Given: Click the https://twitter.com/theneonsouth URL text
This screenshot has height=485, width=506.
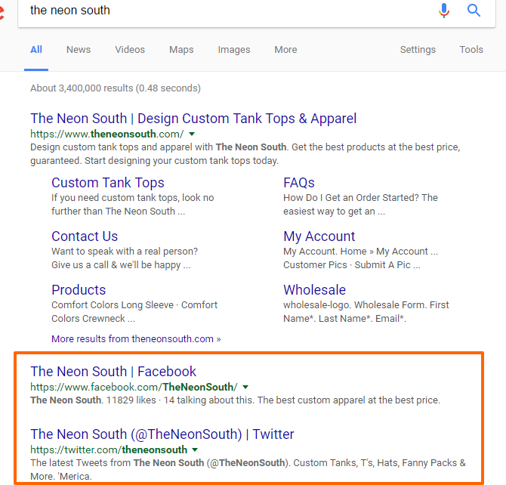Looking at the screenshot, I should coord(109,449).
